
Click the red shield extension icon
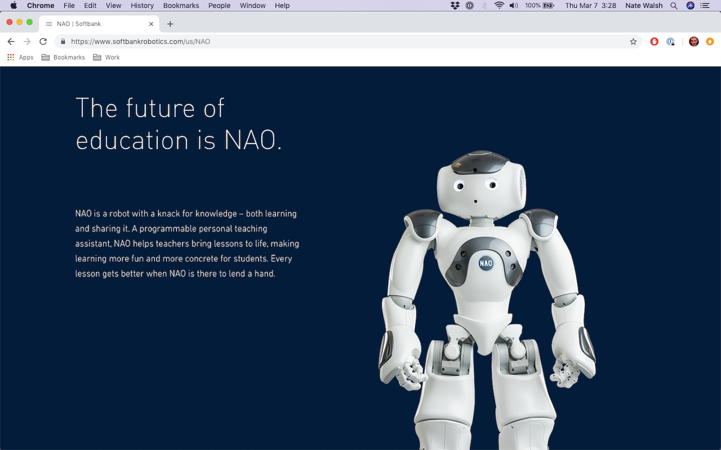[x=654, y=42]
